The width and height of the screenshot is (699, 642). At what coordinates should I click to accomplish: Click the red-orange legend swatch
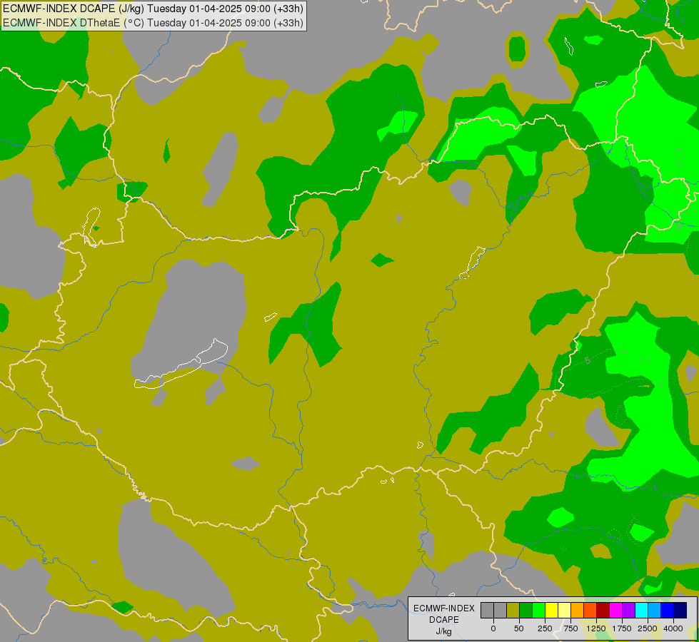(590, 611)
